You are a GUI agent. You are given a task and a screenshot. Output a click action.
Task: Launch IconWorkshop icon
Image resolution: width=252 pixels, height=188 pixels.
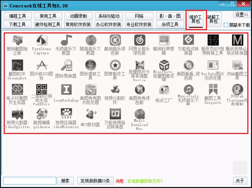tap(66, 89)
